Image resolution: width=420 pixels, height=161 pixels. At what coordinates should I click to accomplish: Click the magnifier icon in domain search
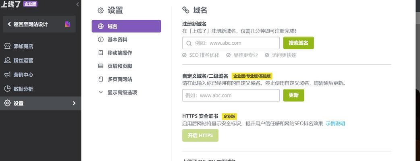point(189,43)
